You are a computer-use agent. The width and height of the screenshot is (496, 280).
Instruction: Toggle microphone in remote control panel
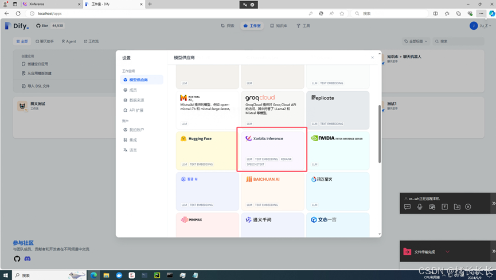(420, 207)
